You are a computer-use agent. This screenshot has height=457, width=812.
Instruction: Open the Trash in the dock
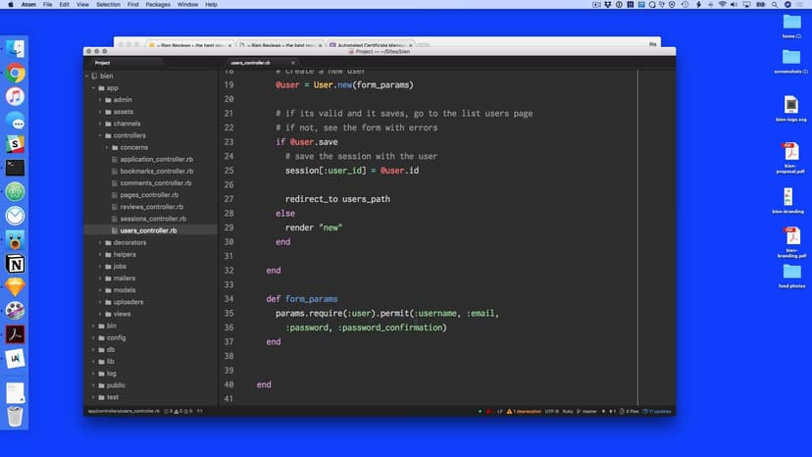tap(15, 416)
